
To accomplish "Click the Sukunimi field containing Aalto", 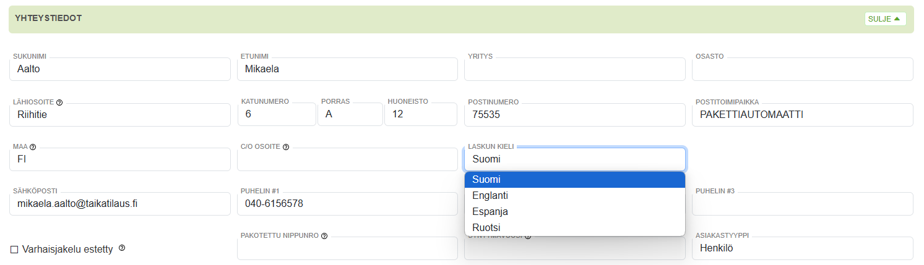I will coord(120,69).
